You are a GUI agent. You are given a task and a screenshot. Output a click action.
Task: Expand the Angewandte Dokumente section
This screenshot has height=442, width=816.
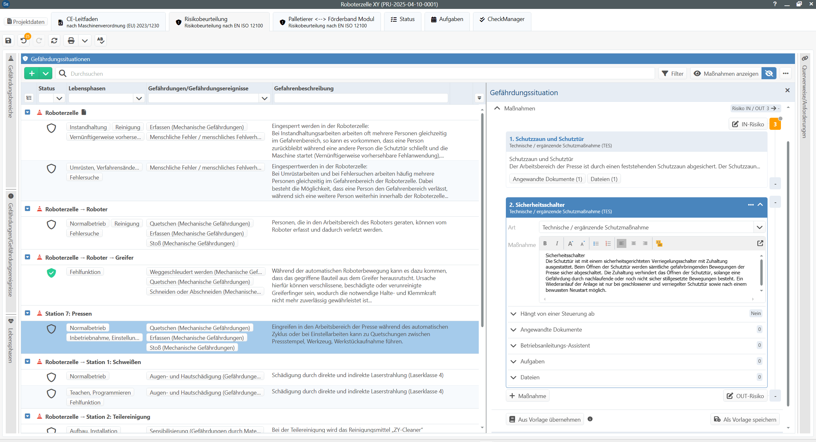[513, 330]
